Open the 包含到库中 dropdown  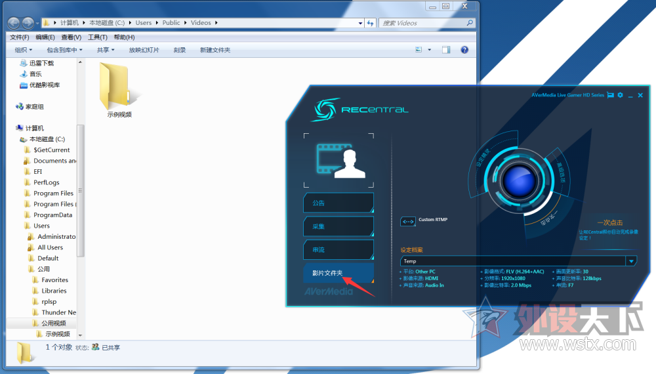[x=64, y=50]
